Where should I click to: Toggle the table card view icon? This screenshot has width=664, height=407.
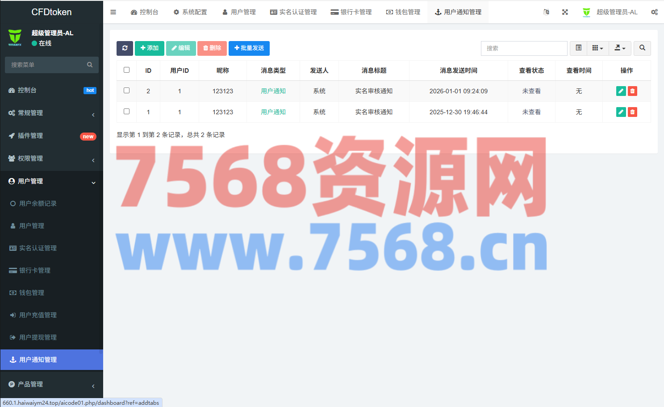pos(579,48)
